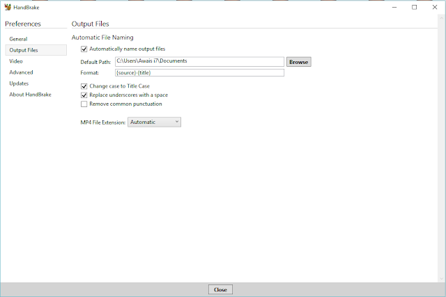Screen dimensions: 446x297
Task: Close the HandBrake window via X
Action: coord(435,7)
